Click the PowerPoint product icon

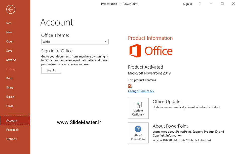[x=130, y=86]
